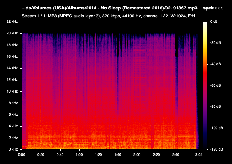
Task: Click the -60 dB color scale label
Action: pyautogui.click(x=215, y=86)
